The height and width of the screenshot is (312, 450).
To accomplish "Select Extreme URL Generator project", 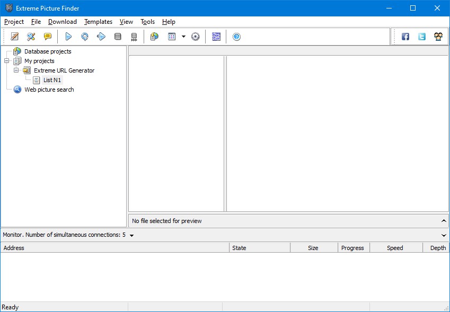I will (x=64, y=70).
